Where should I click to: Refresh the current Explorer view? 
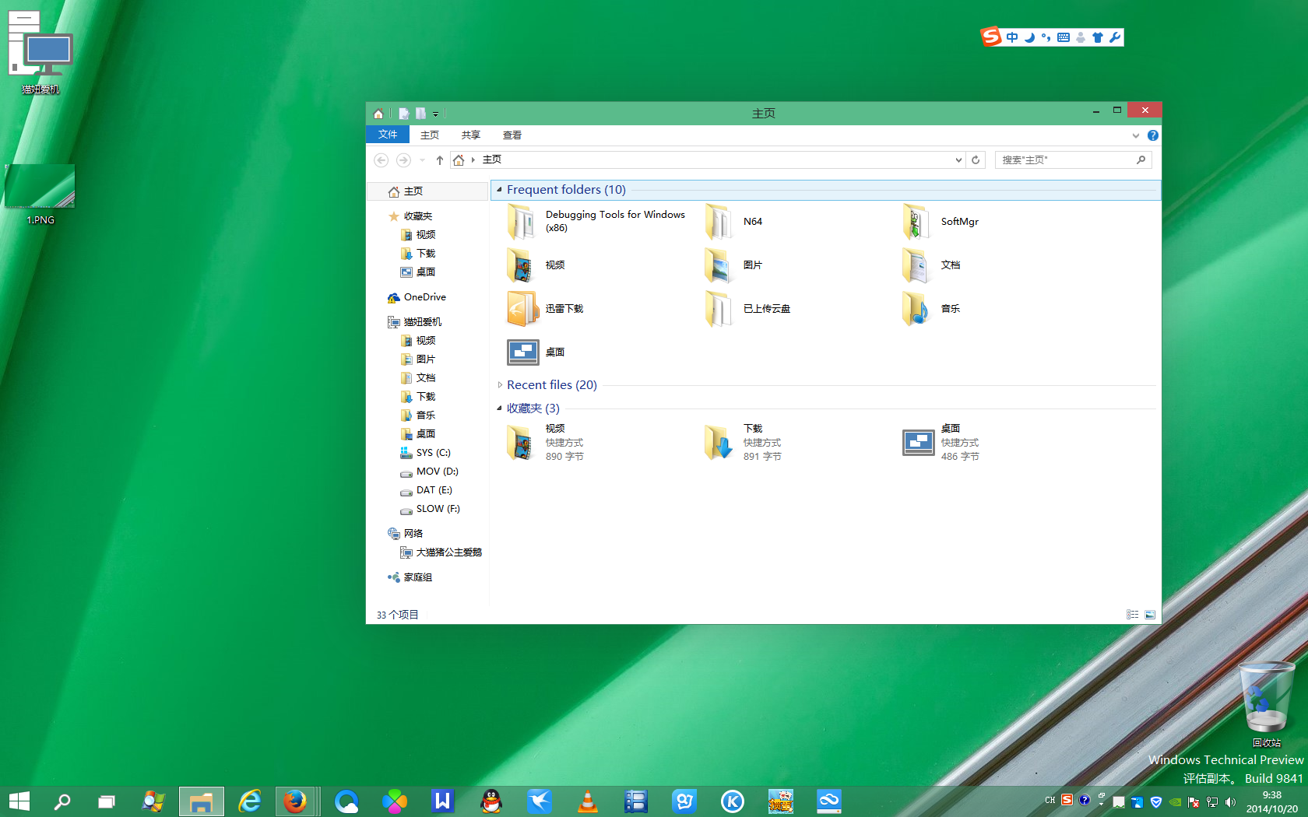click(976, 160)
